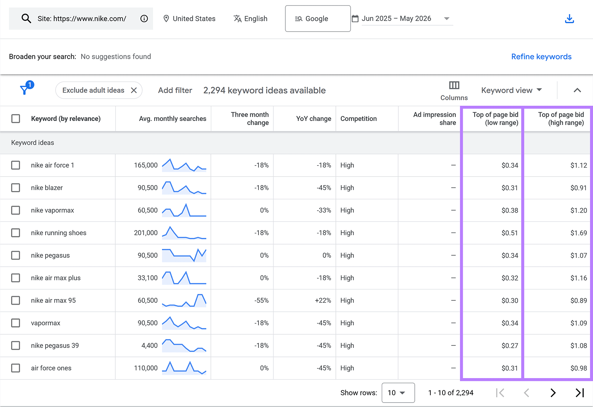Sort by YoY change column

click(314, 119)
